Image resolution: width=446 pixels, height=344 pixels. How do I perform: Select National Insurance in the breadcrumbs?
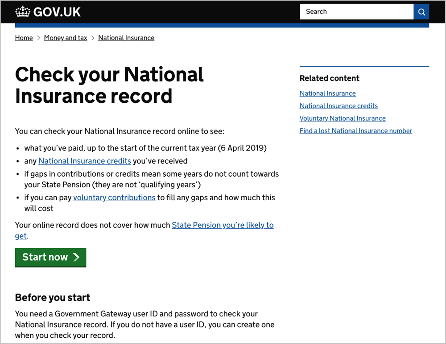(x=126, y=38)
